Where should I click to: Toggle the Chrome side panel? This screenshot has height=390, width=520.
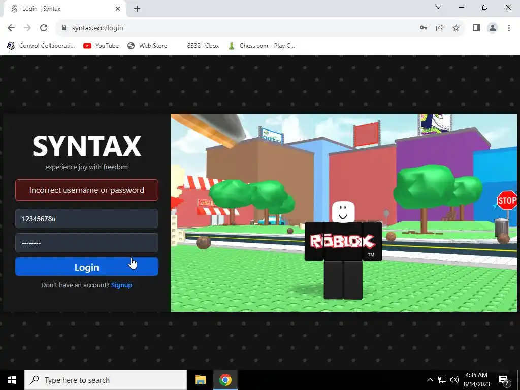coord(476,28)
